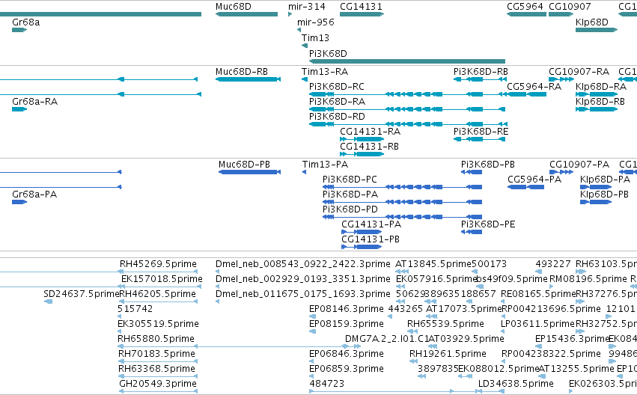637x395 pixels.
Task: Click the long teal bar under Pi3K68D label
Action: pos(407,61)
